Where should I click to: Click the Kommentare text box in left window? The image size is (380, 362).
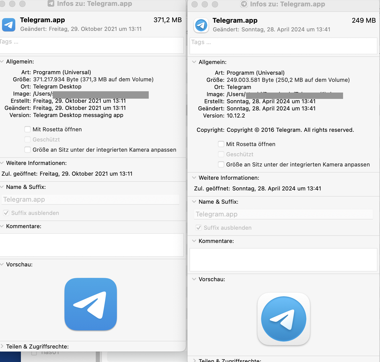tap(92, 245)
